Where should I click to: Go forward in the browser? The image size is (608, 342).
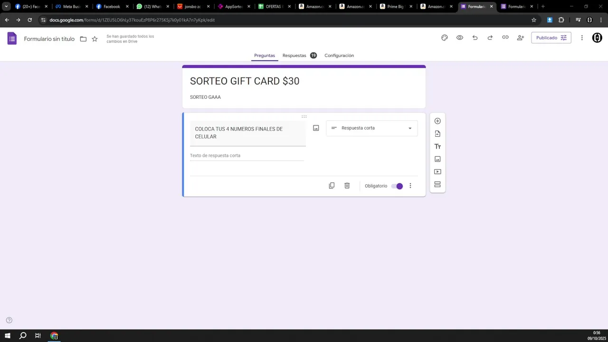click(18, 20)
